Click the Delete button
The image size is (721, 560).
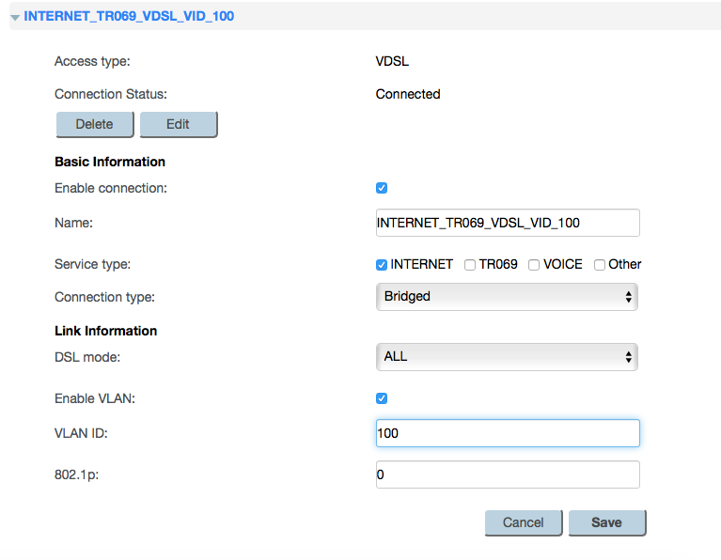(95, 124)
